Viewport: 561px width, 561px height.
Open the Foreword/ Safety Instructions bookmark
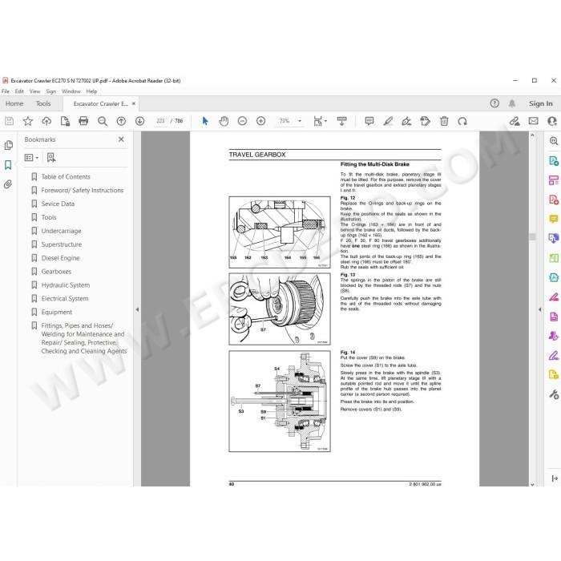(x=83, y=191)
